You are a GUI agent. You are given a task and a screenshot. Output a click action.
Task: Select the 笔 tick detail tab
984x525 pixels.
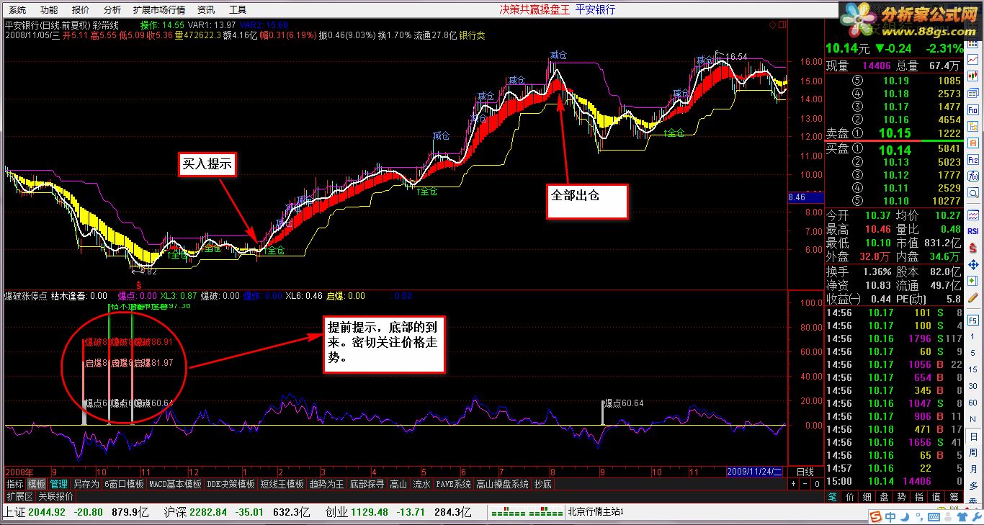tap(832, 497)
